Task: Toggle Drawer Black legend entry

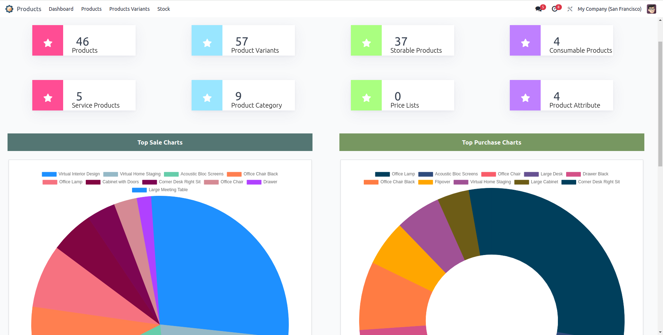Action: [x=587, y=174]
